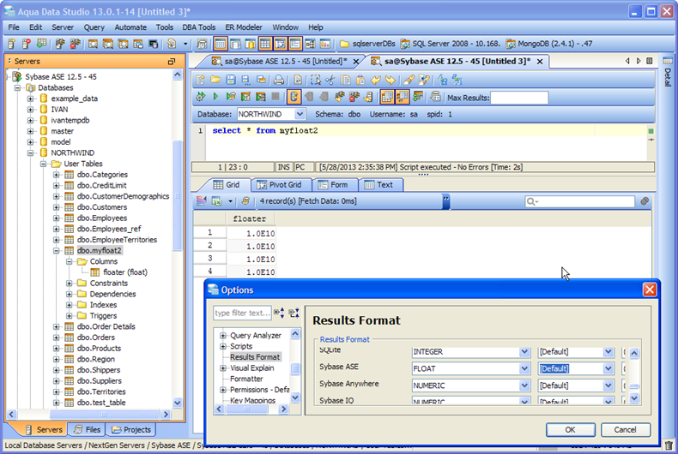Click the Chart icon in the main toolbar
This screenshot has width=678, height=454.
click(x=324, y=44)
